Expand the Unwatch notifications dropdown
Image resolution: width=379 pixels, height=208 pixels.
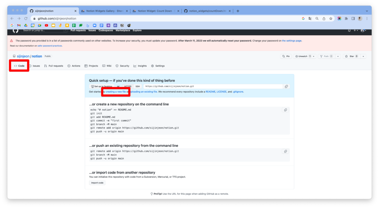click(314, 56)
